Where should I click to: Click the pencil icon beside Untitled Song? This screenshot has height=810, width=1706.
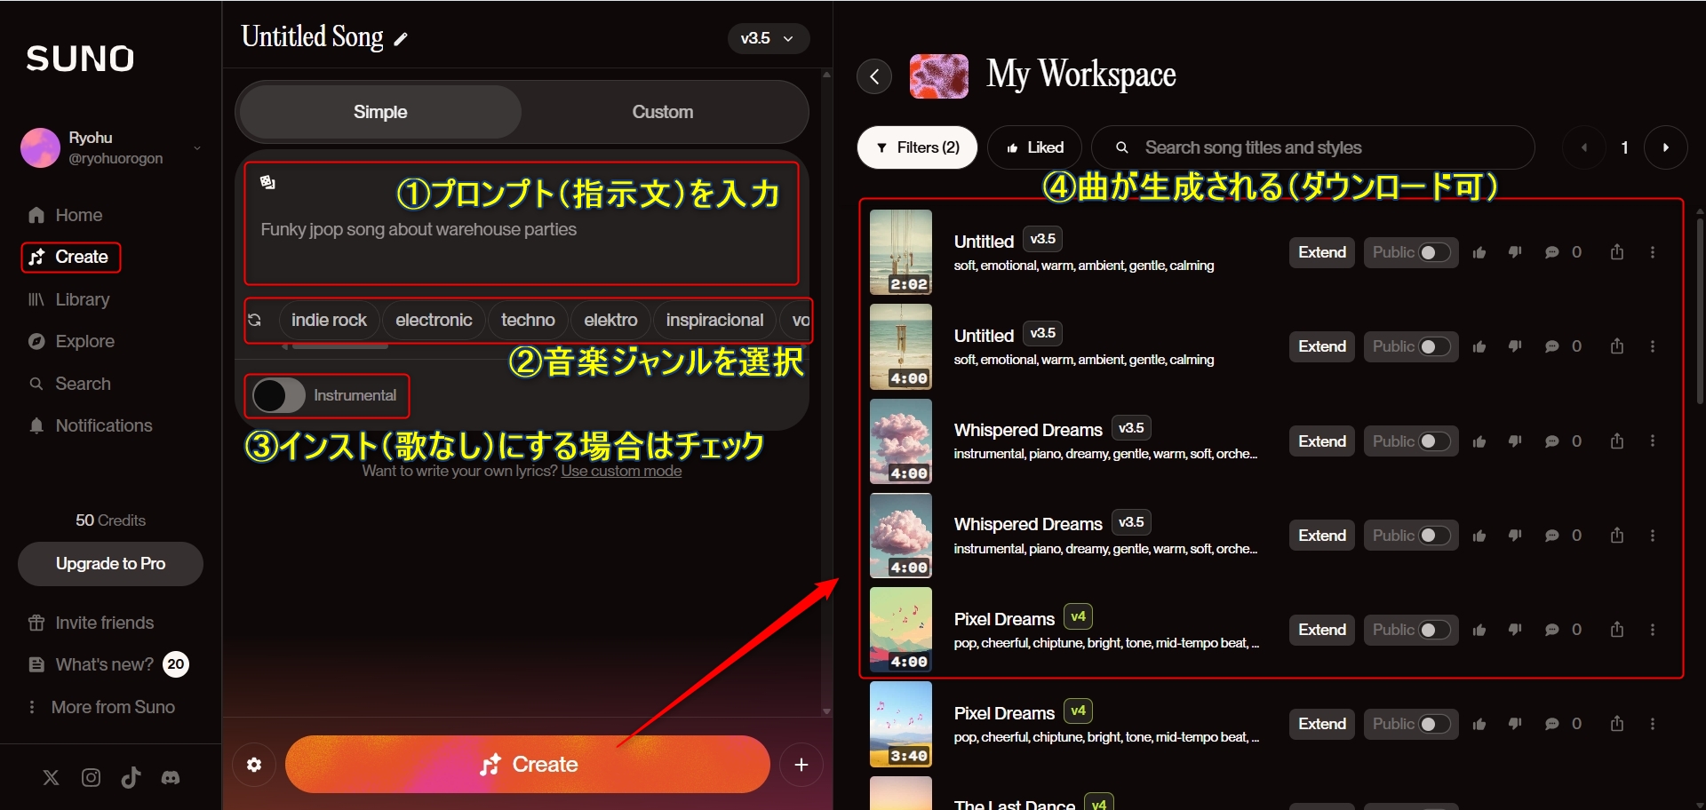(x=401, y=39)
